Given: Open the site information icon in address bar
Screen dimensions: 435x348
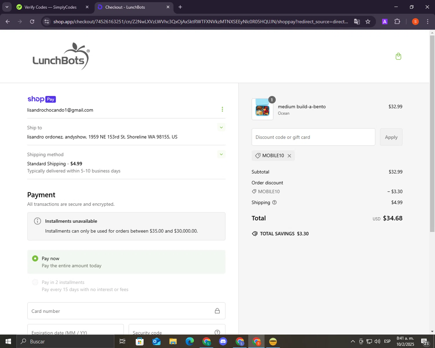Looking at the screenshot, I should 47,22.
